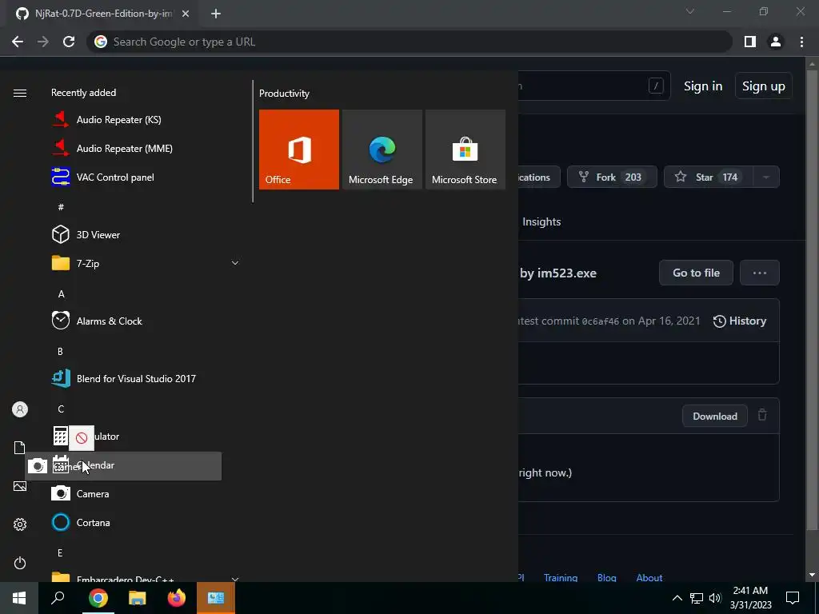Click the network tray icon
The height and width of the screenshot is (614, 819).
(697, 598)
